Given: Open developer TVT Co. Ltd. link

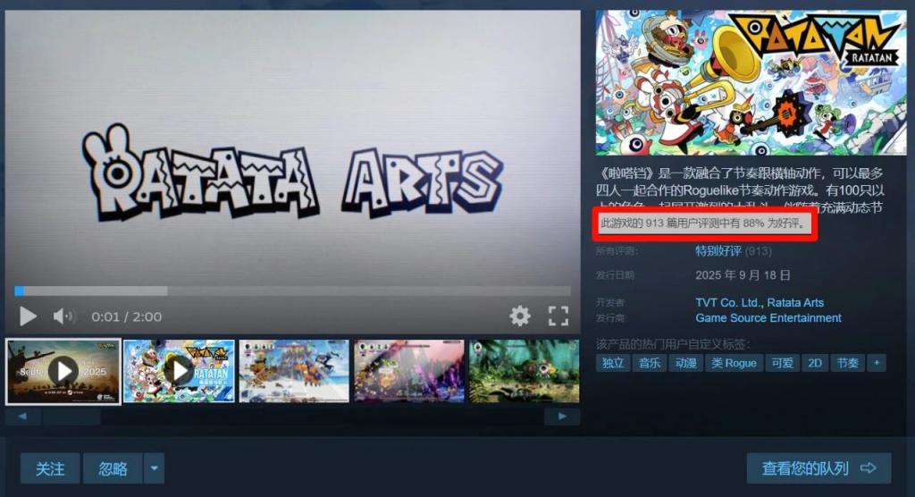Looking at the screenshot, I should tap(728, 302).
